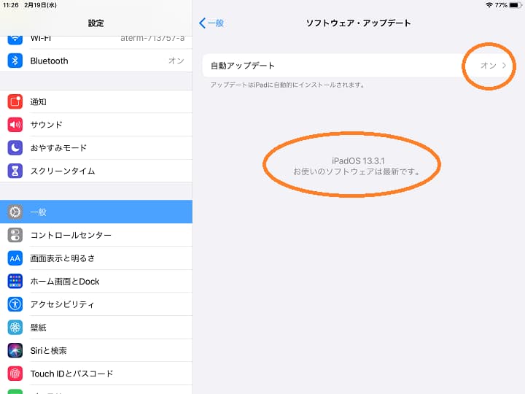525x394 pixels.
Task: Open Touch IDとパスコード settings
Action: tap(96, 374)
